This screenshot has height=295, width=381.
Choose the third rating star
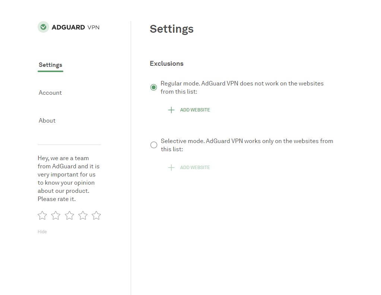[x=69, y=215]
